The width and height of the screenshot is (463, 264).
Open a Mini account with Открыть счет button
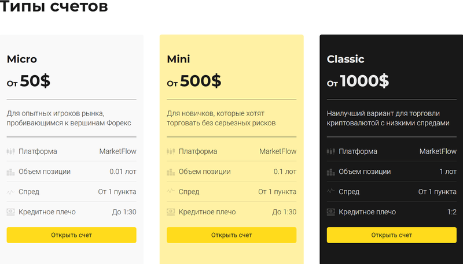click(231, 235)
